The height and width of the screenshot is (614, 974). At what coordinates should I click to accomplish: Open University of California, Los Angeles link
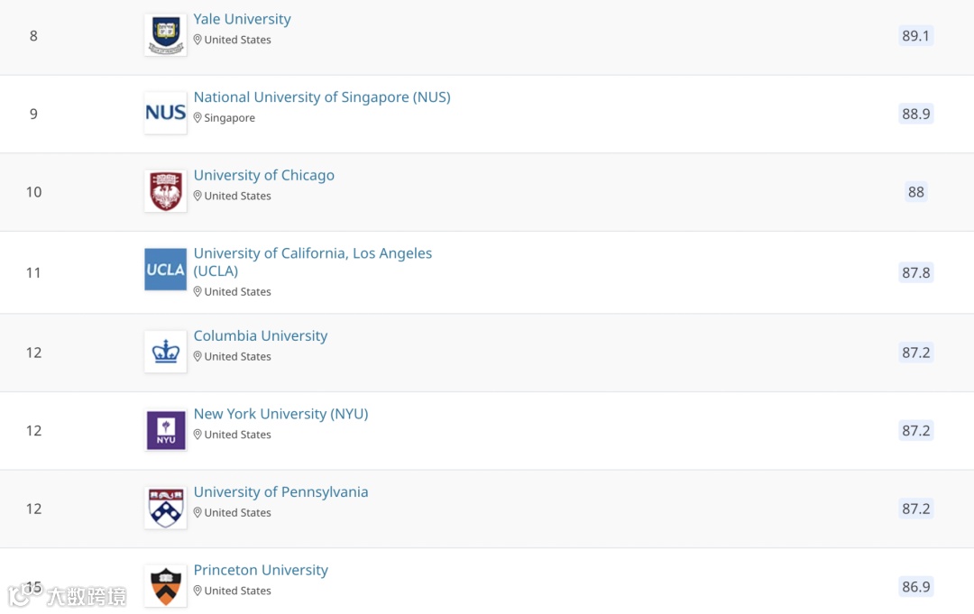[x=312, y=262]
